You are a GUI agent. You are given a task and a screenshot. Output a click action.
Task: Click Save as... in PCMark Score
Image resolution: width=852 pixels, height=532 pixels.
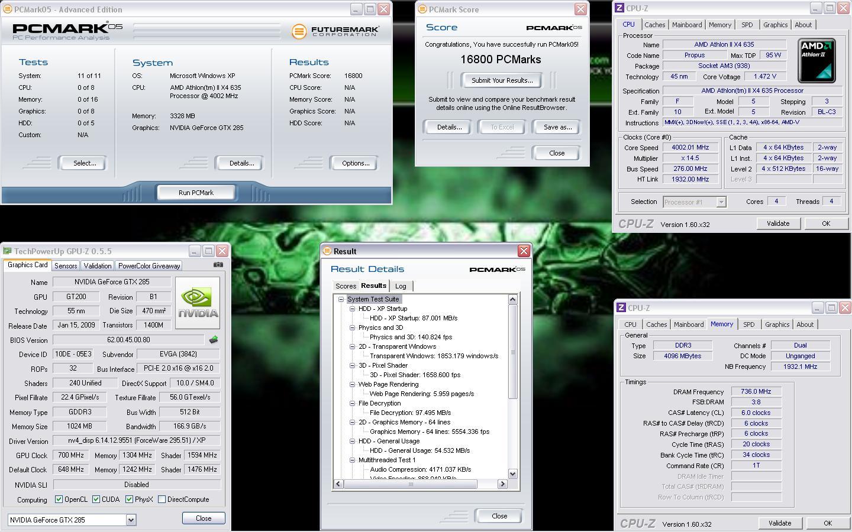click(x=557, y=127)
